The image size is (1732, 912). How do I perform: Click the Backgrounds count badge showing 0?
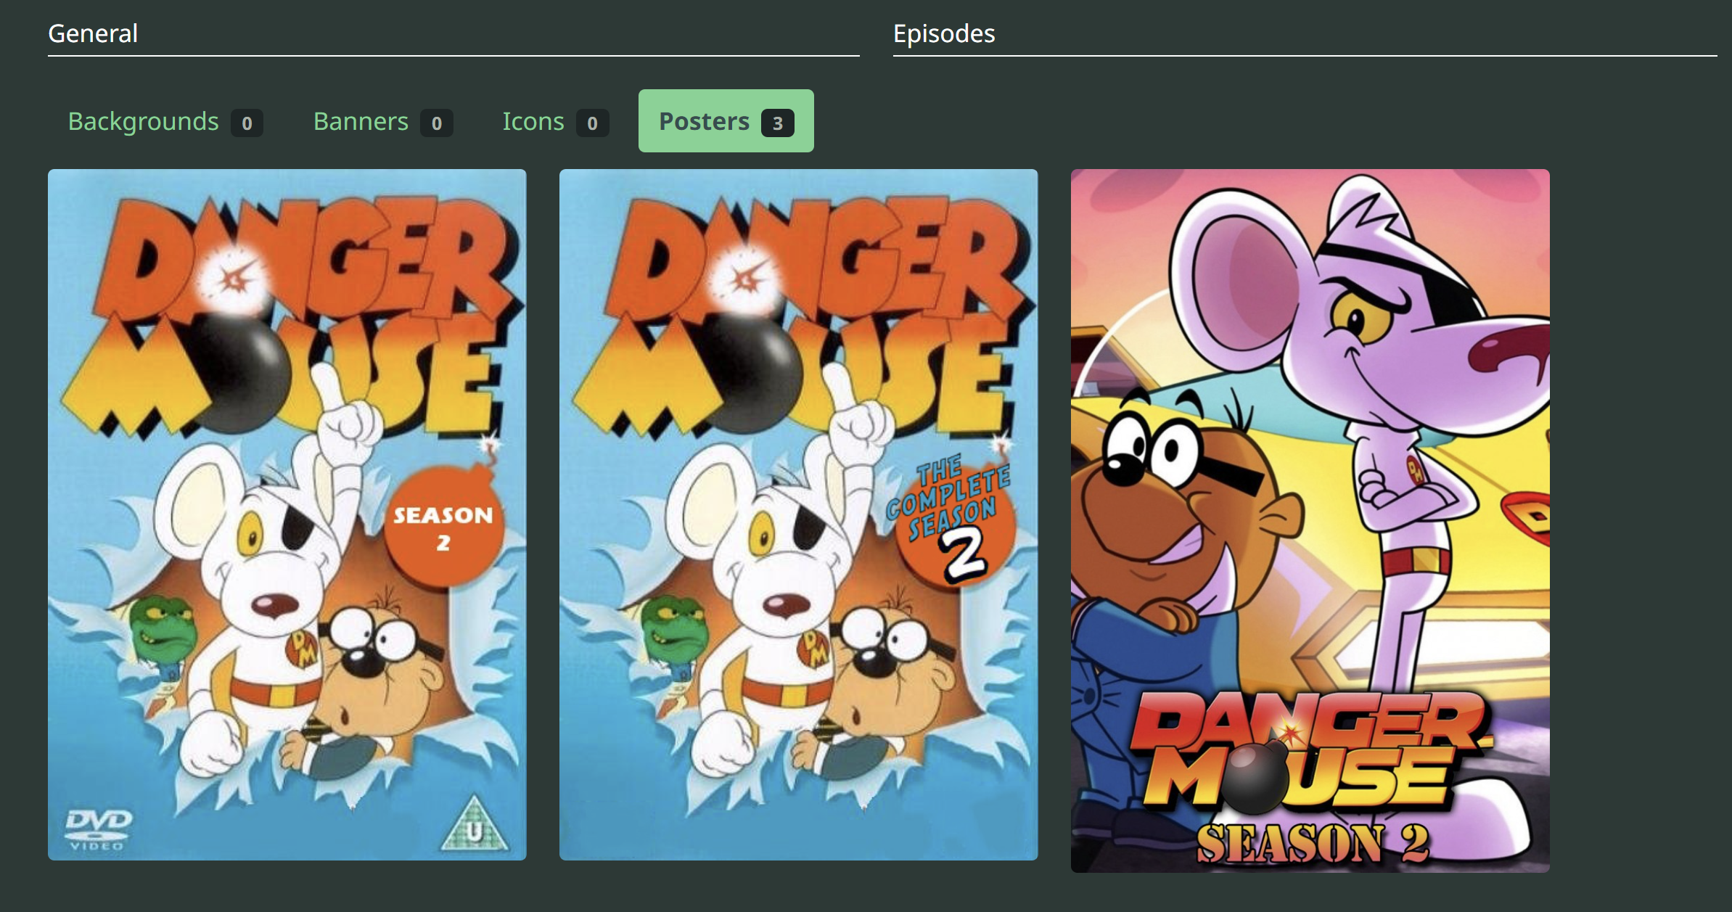pyautogui.click(x=247, y=123)
